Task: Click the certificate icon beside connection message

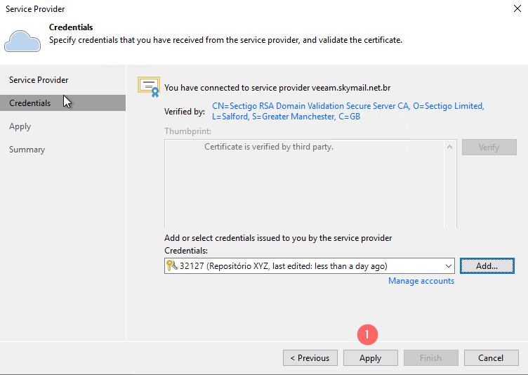Action: click(x=149, y=87)
